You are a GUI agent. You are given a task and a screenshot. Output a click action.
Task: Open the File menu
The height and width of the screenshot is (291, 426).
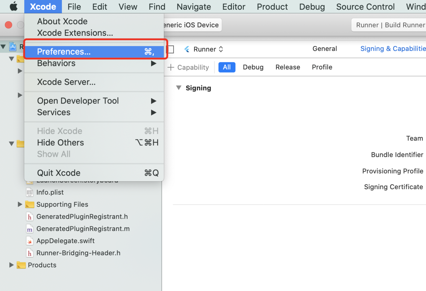click(x=74, y=7)
